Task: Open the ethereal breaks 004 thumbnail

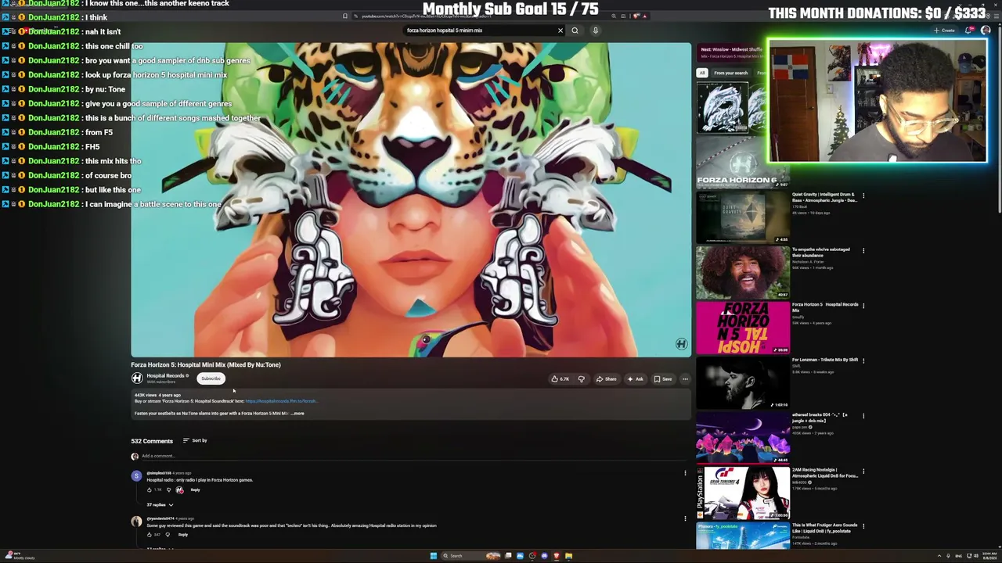Action: pyautogui.click(x=743, y=439)
